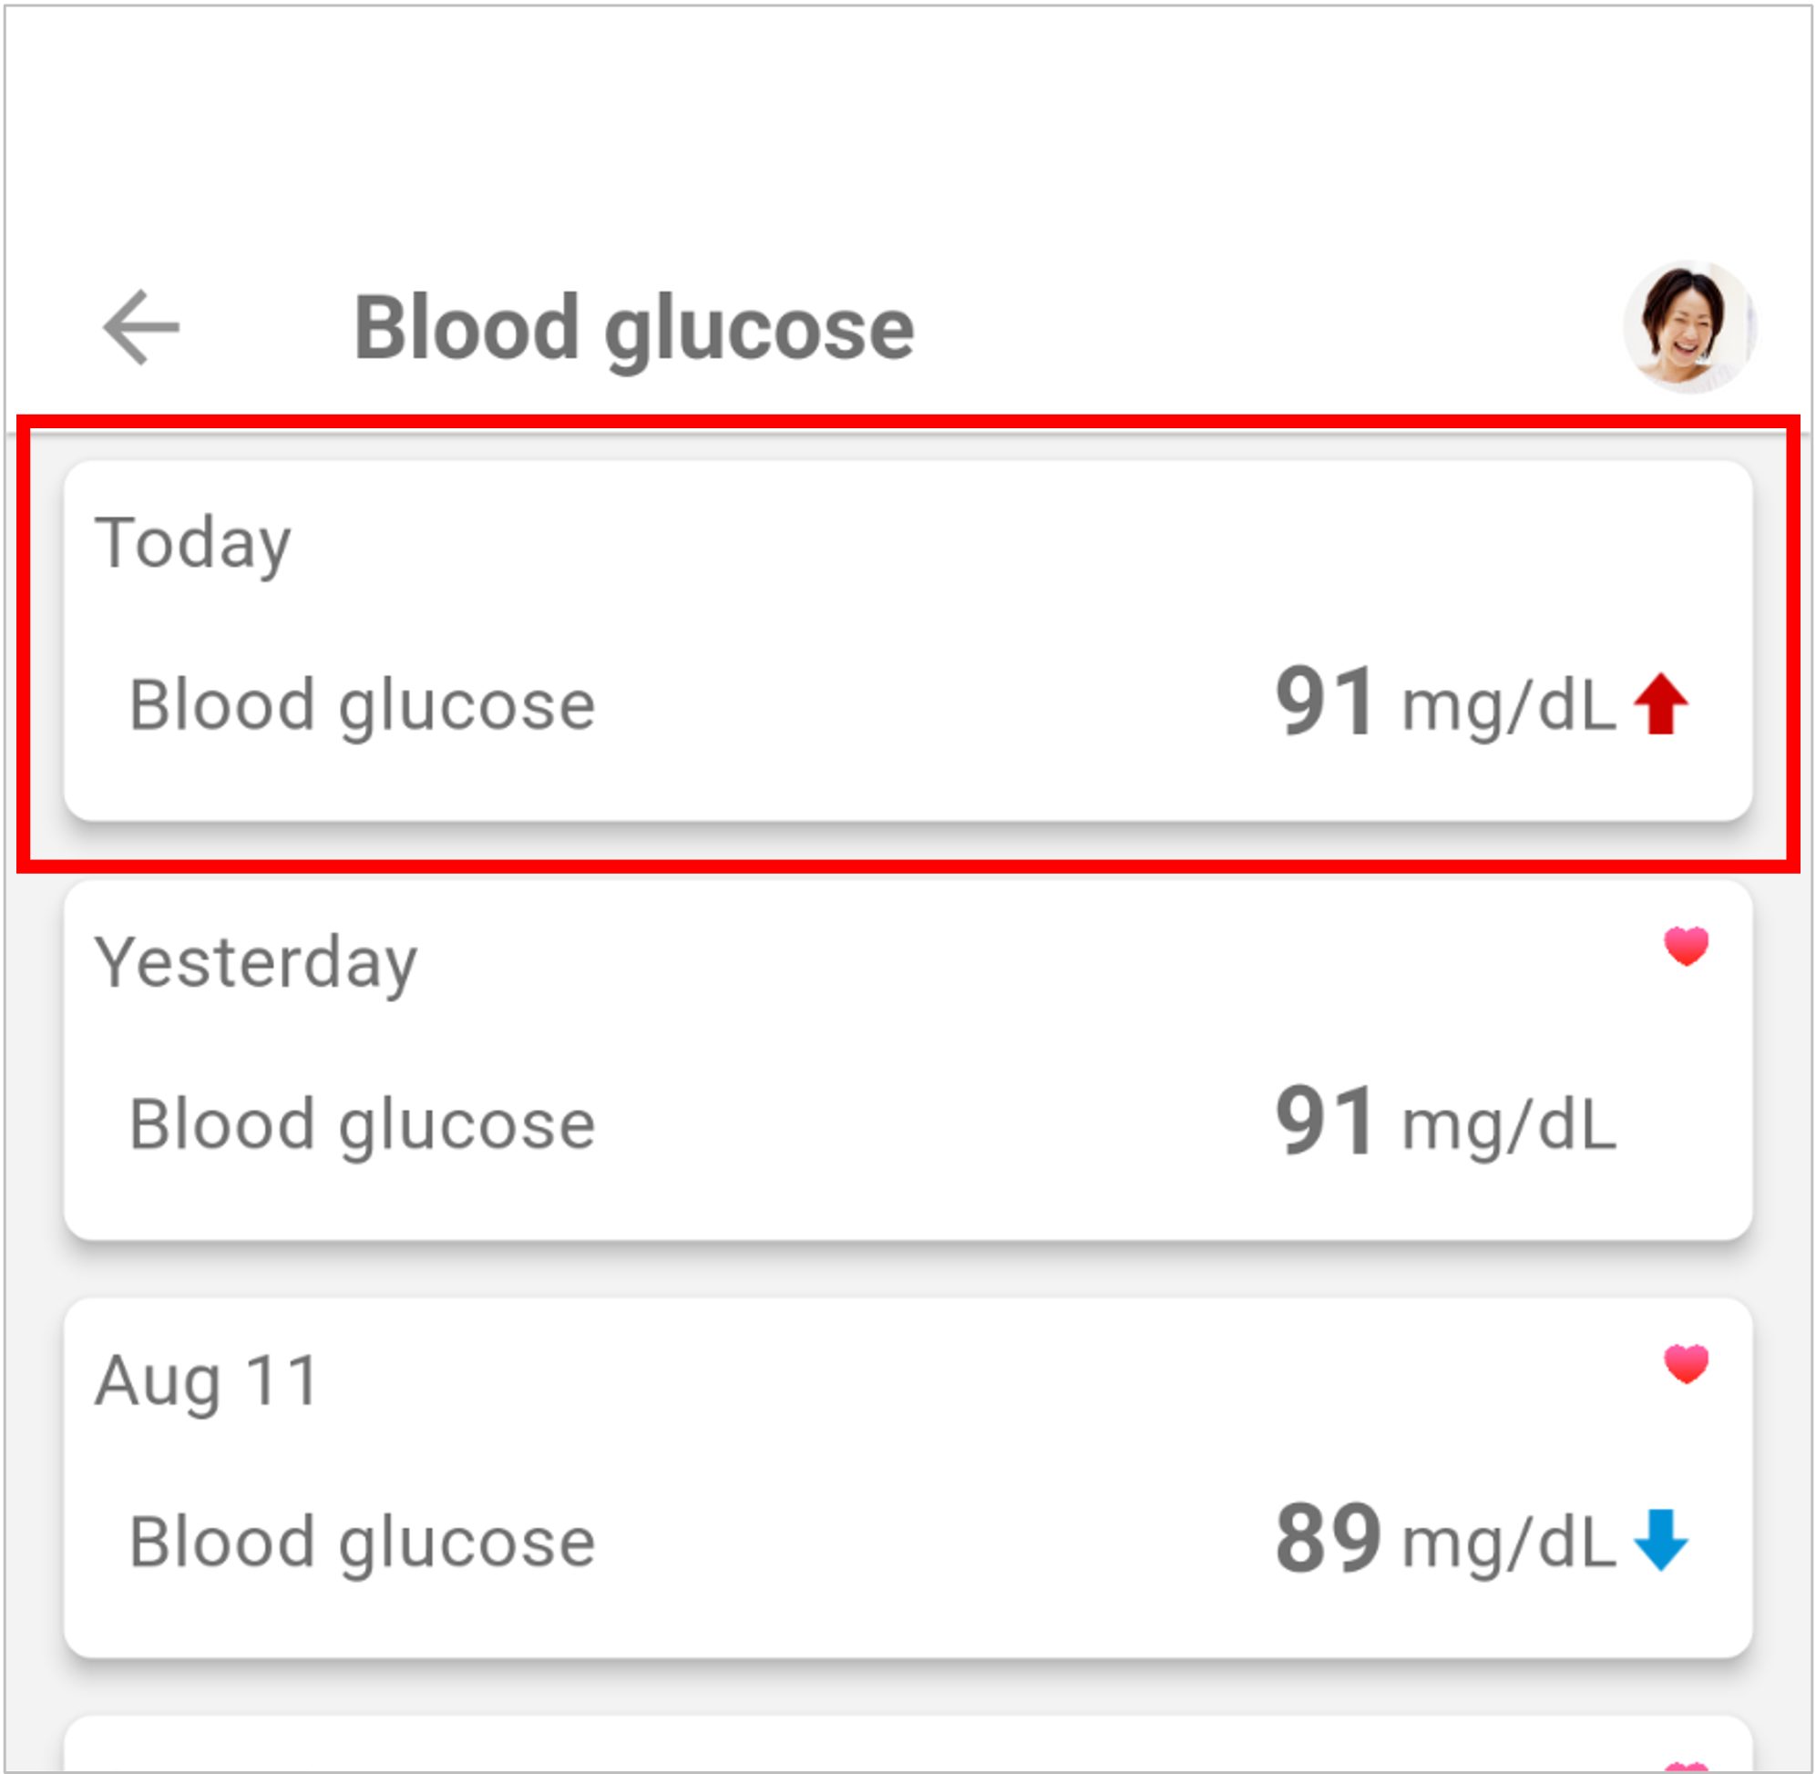Click the heart icon on Aug 11 card
This screenshot has height=1774, width=1816.
coord(1686,1365)
